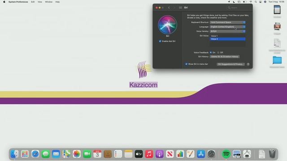Open Trash in the Dock
The width and height of the screenshot is (287, 161).
[x=272, y=154]
